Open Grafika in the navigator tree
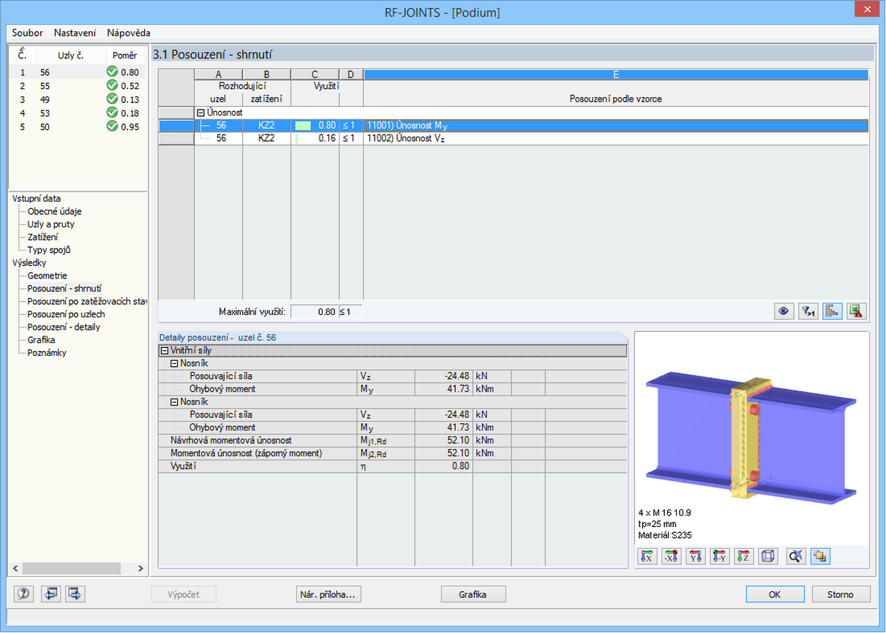Screen dimensions: 886x633 [41, 340]
